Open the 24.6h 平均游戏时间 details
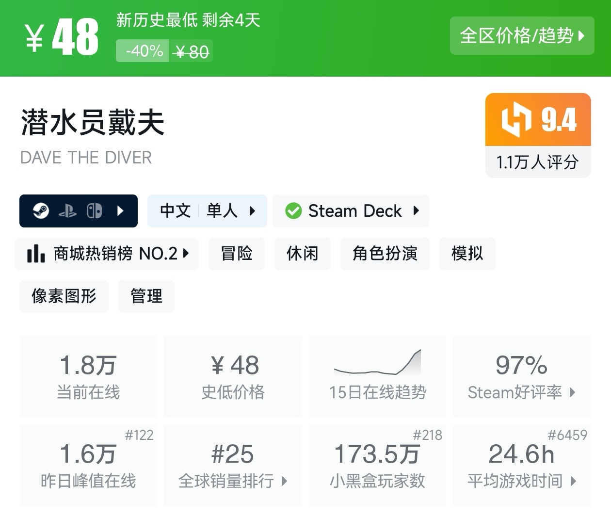 coord(522,465)
